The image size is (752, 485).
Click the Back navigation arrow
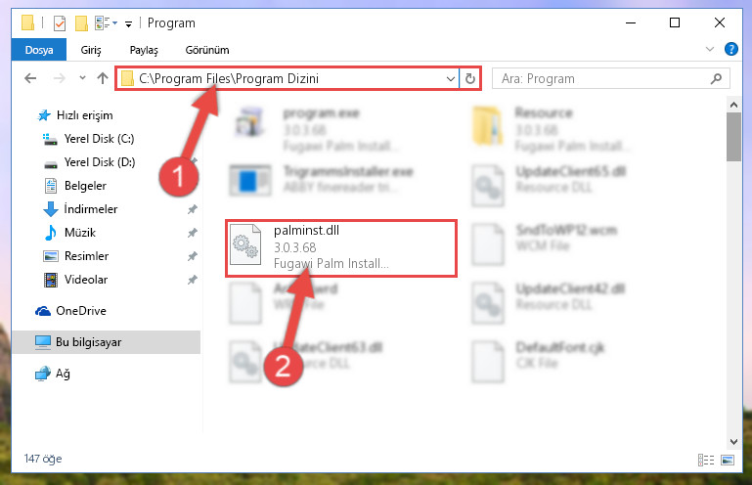click(x=30, y=78)
